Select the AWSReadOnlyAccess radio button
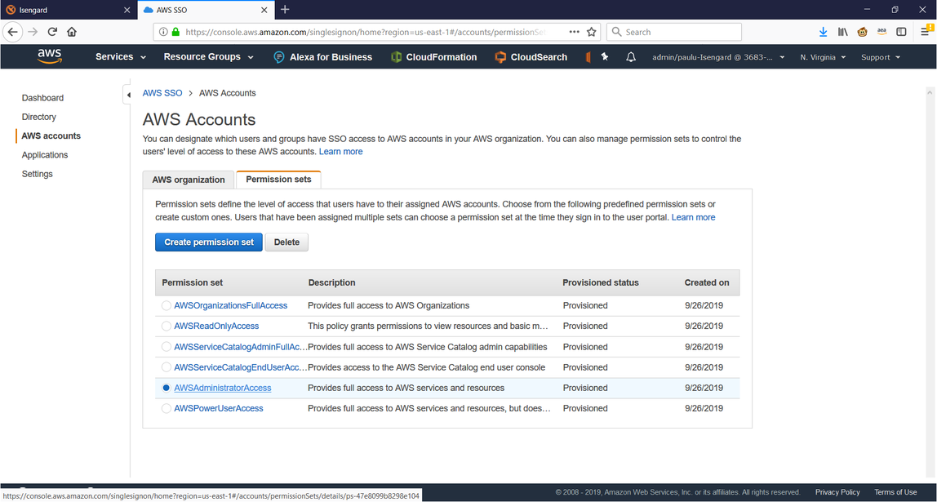937x502 pixels. (x=167, y=327)
